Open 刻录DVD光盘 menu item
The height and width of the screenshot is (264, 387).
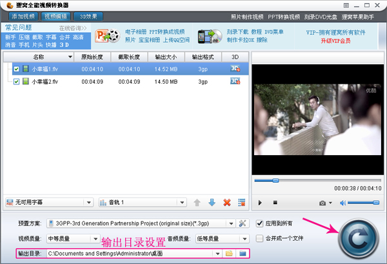[x=321, y=17]
